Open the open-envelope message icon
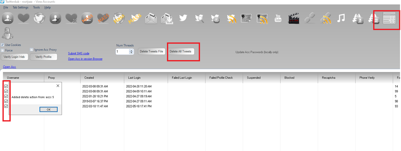This screenshot has height=151, width=401. 151,18
